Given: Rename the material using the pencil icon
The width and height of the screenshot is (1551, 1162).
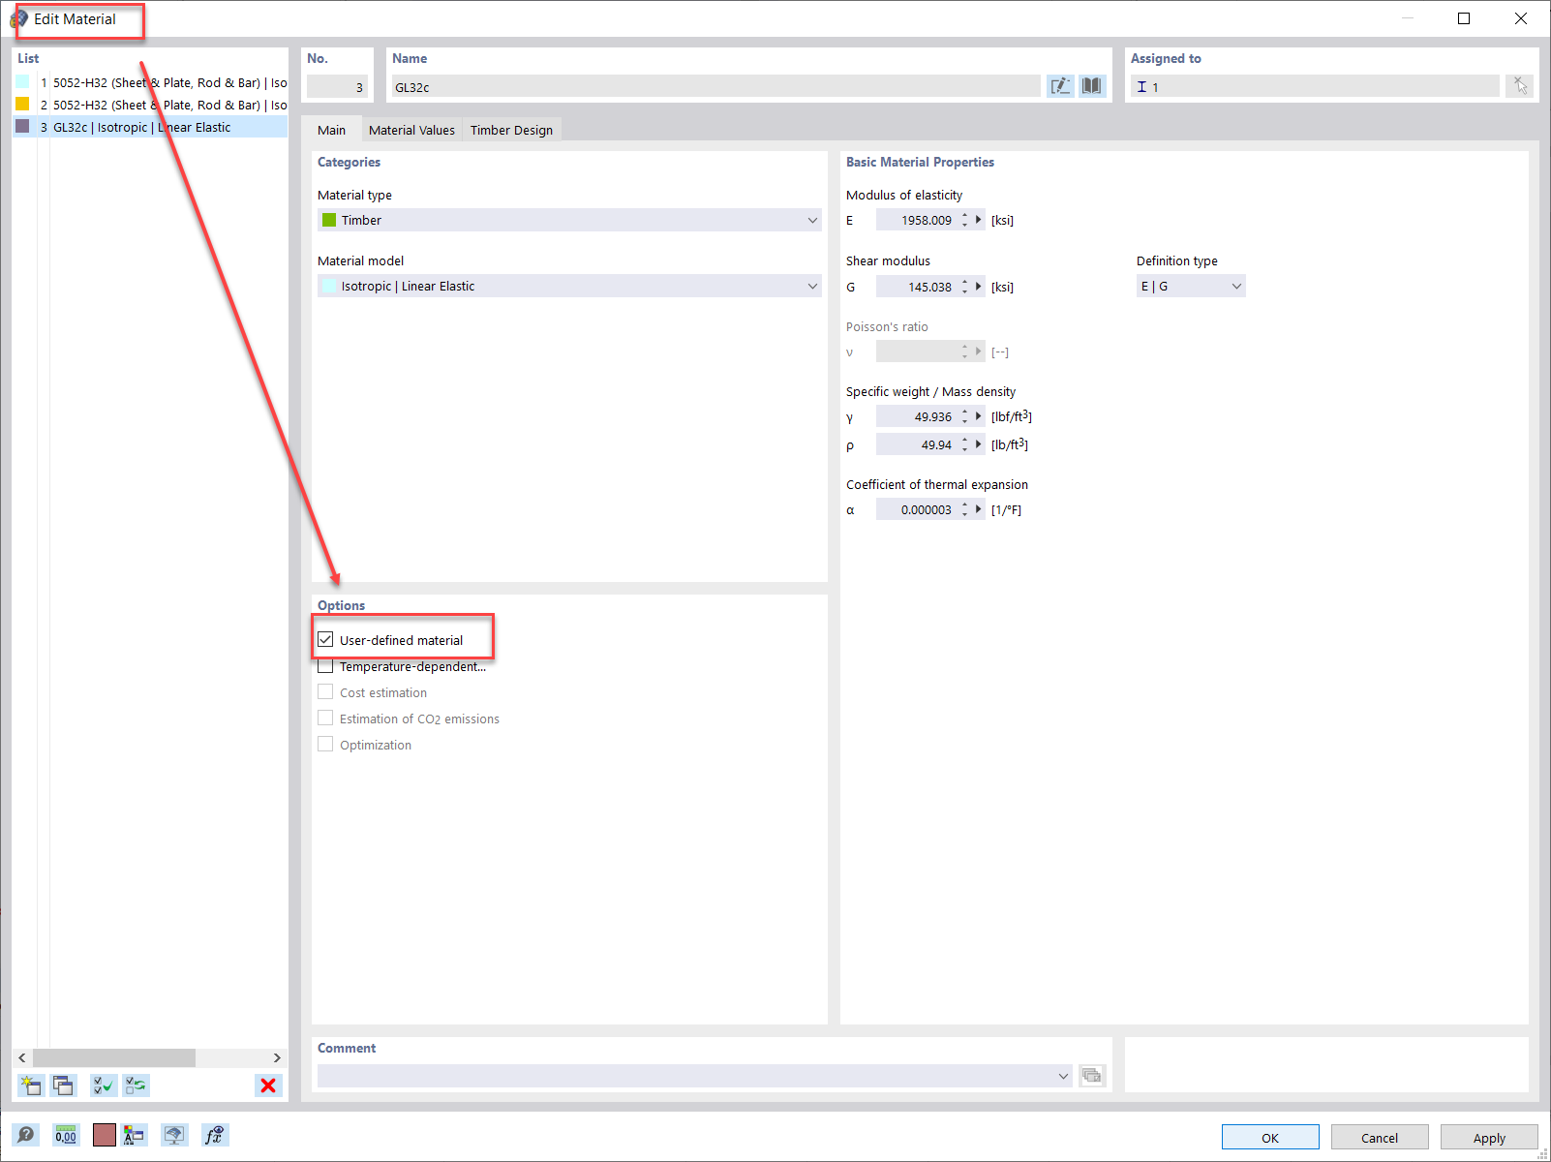Looking at the screenshot, I should coord(1060,85).
